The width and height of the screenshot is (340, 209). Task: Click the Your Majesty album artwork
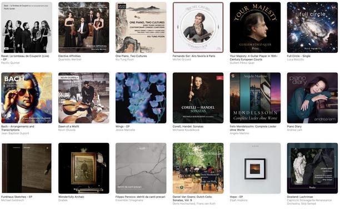[255, 28]
